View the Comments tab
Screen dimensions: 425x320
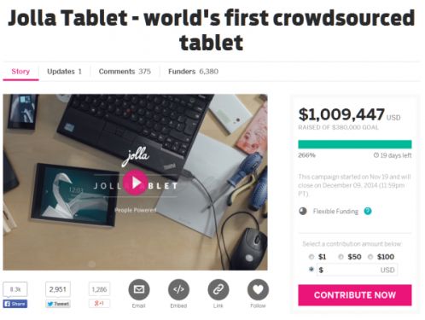tap(125, 72)
